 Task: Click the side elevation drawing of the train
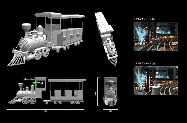46,91
